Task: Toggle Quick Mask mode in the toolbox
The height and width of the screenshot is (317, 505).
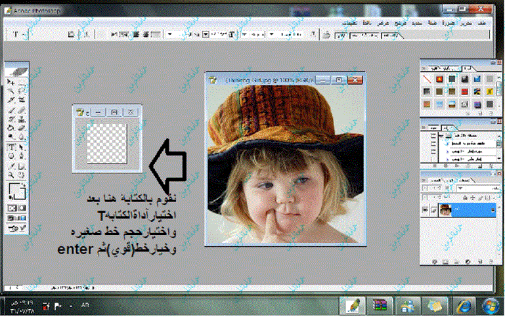Action: pos(22,208)
